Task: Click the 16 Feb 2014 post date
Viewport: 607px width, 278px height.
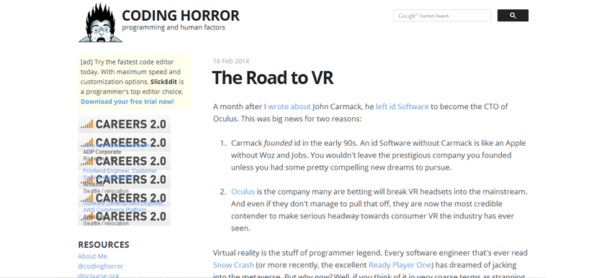Action: tap(231, 61)
